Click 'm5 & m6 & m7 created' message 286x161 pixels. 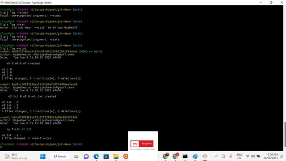click(23, 64)
